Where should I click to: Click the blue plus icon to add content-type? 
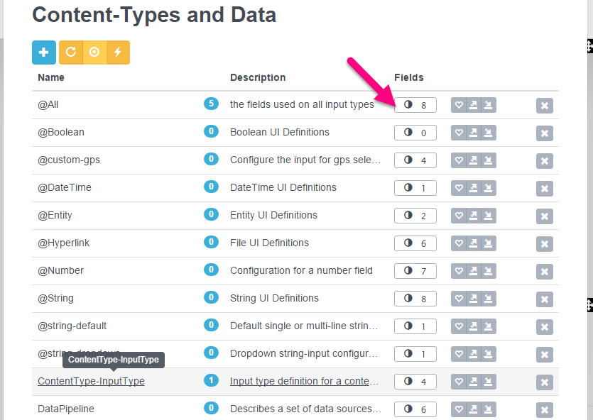43,52
